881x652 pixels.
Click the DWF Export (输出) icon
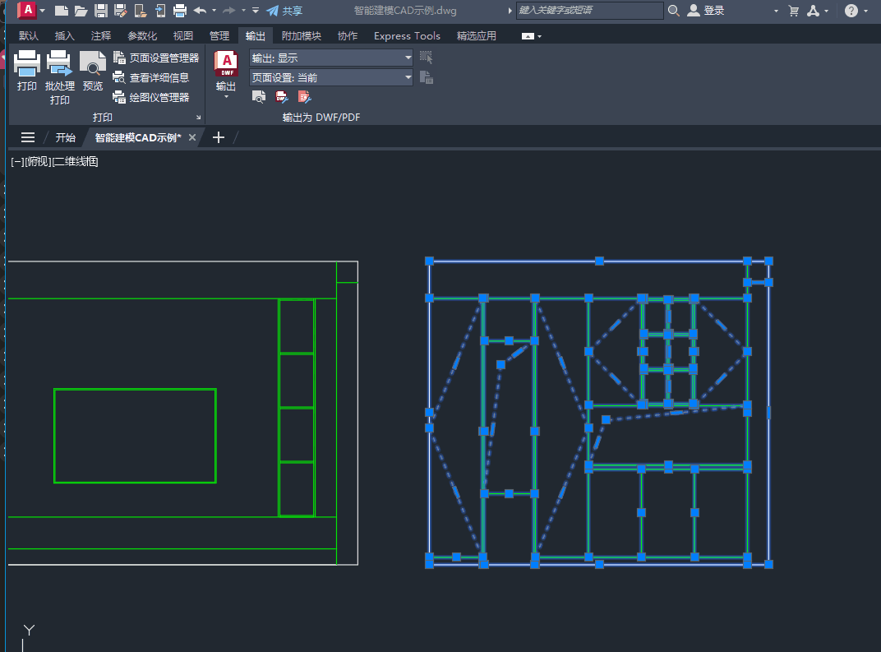click(225, 65)
